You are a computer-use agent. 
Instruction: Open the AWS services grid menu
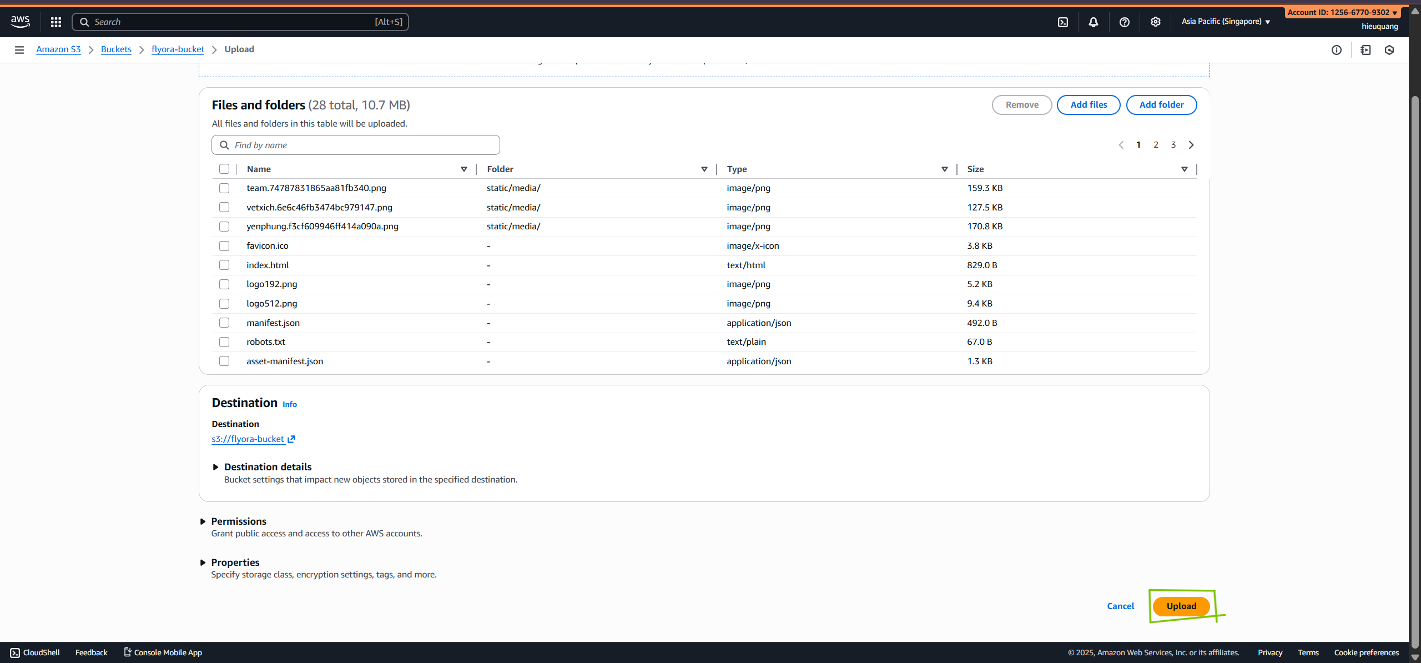pyautogui.click(x=56, y=22)
